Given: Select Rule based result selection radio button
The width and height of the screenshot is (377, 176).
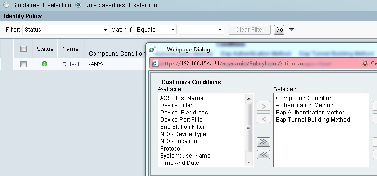Looking at the screenshot, I should [78, 5].
